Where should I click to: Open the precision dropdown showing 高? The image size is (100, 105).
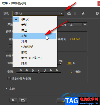pos(78,25)
